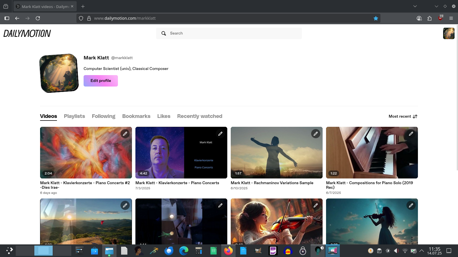Open the colorful abstract Dies Irae thumbnail
This screenshot has height=257, width=458.
point(86,152)
